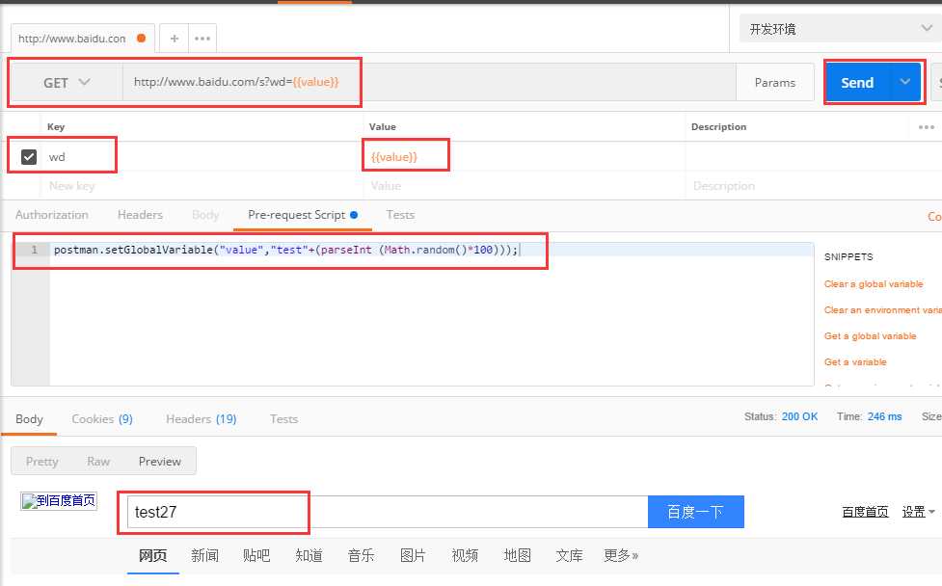The width and height of the screenshot is (942, 586).
Task: Open the 知道 category link
Action: coord(309,555)
